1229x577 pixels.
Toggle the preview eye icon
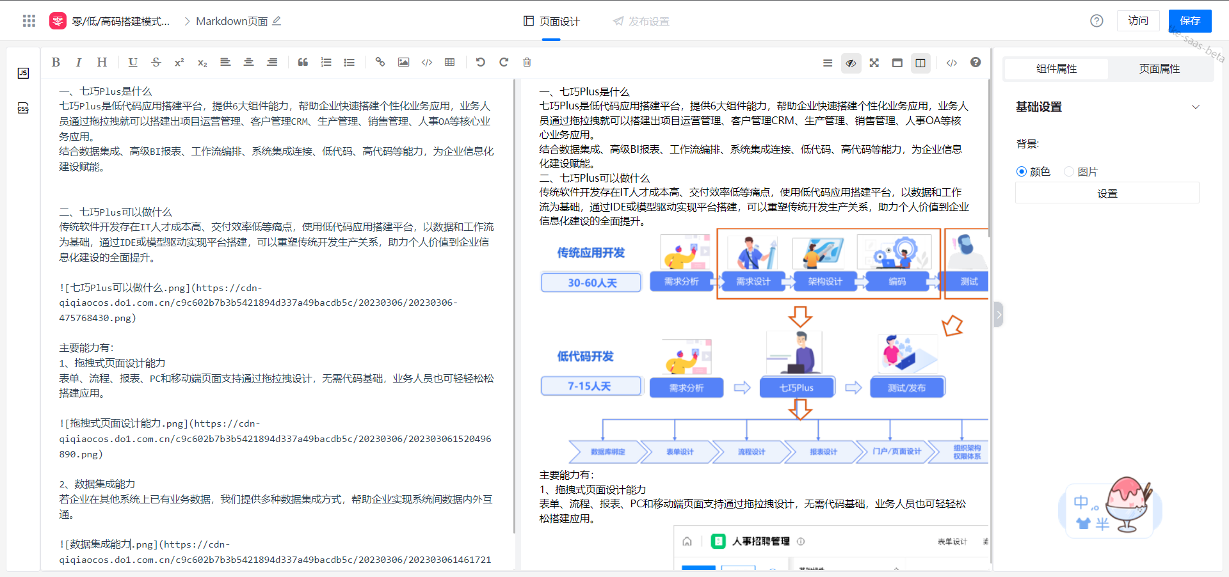click(851, 63)
